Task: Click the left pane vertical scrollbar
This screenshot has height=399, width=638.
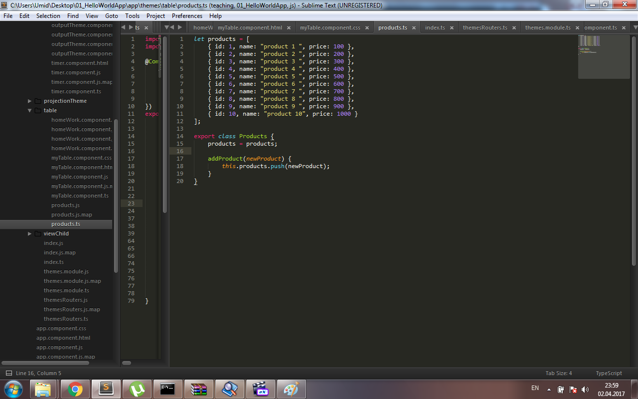Action: pyautogui.click(x=165, y=124)
